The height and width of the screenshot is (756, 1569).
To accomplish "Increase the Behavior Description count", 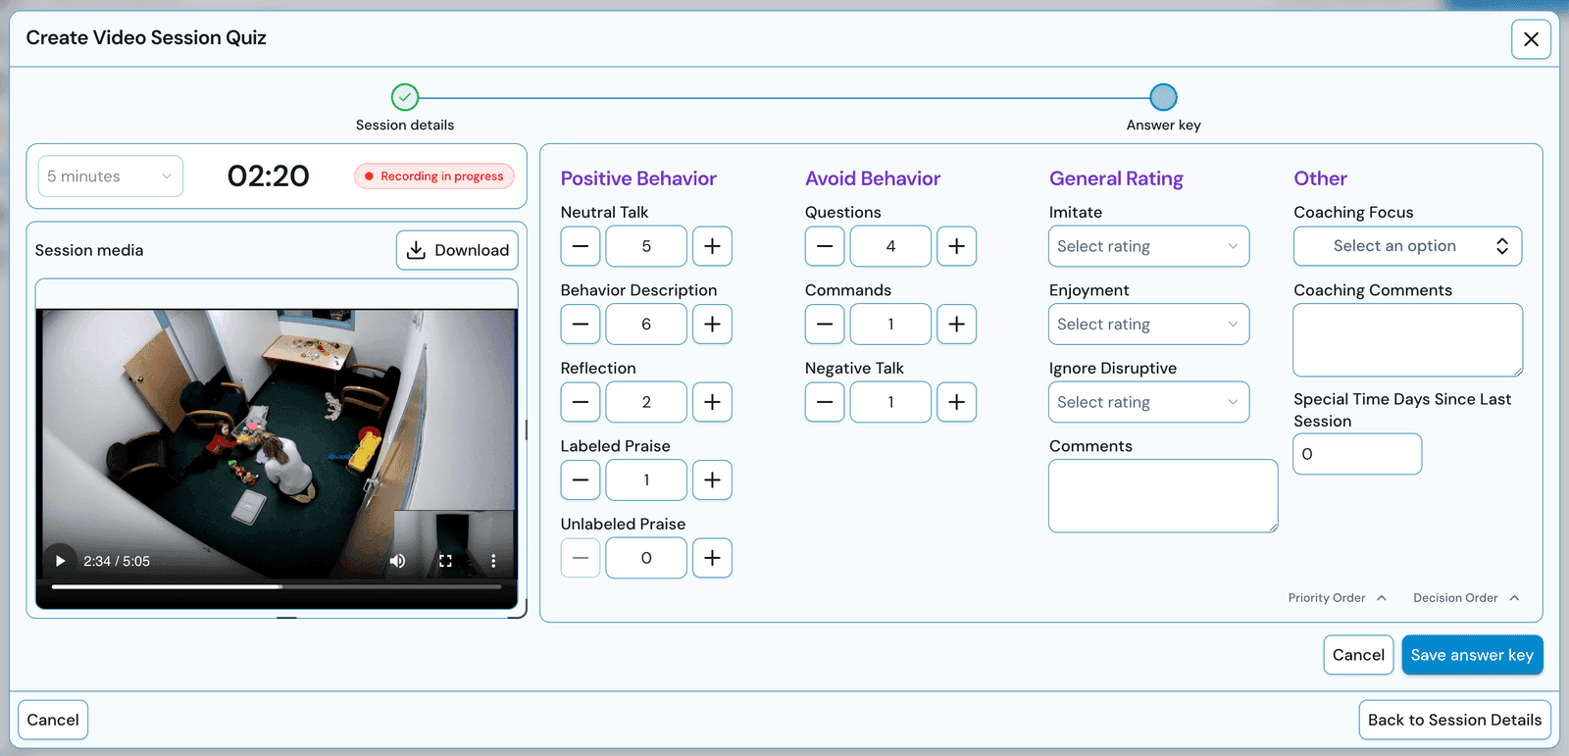I will click(x=712, y=324).
